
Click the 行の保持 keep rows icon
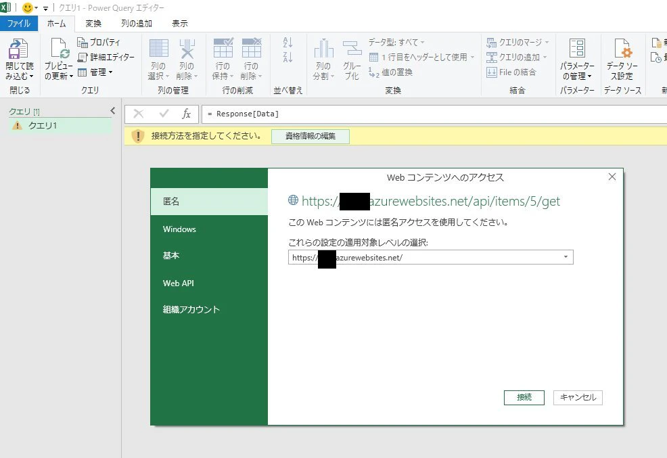click(x=223, y=47)
